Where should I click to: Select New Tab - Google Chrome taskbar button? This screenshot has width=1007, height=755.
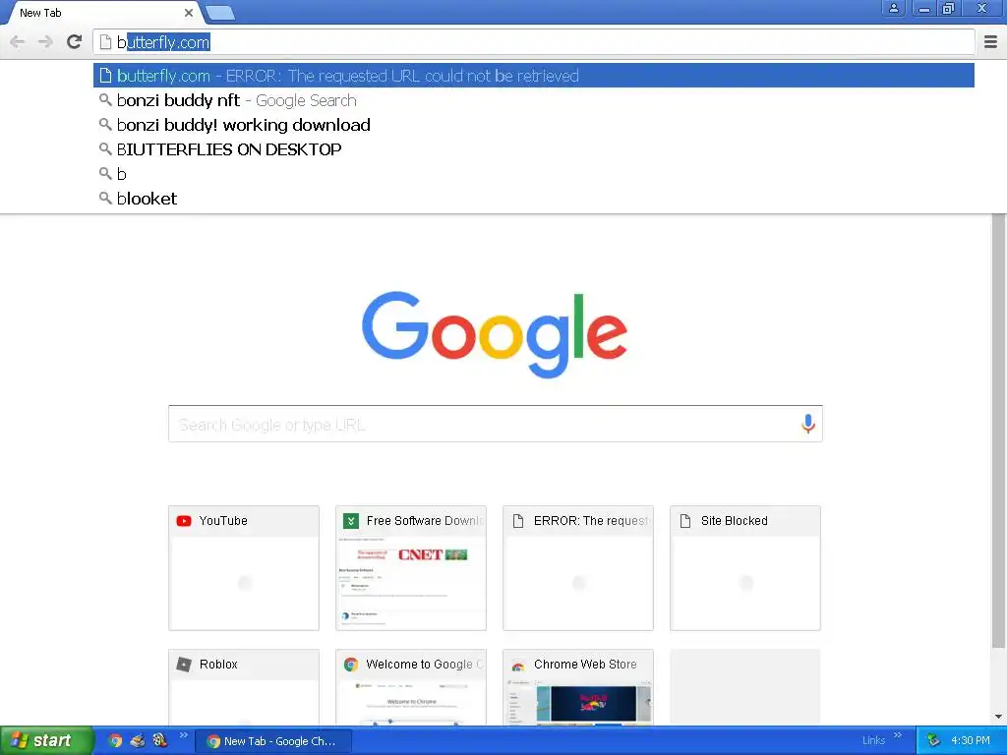coord(273,741)
